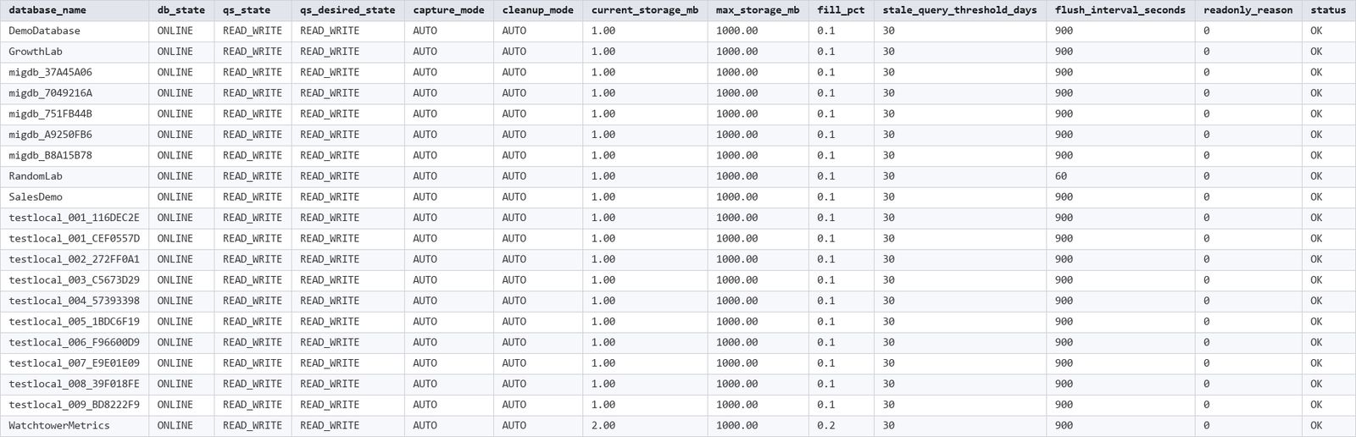Select the testlocal_005_1BDC6F19 cell
1356x437 pixels.
[x=74, y=321]
